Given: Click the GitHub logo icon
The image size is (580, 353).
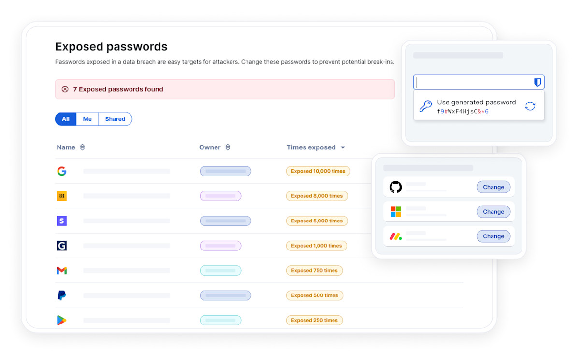Looking at the screenshot, I should point(395,187).
